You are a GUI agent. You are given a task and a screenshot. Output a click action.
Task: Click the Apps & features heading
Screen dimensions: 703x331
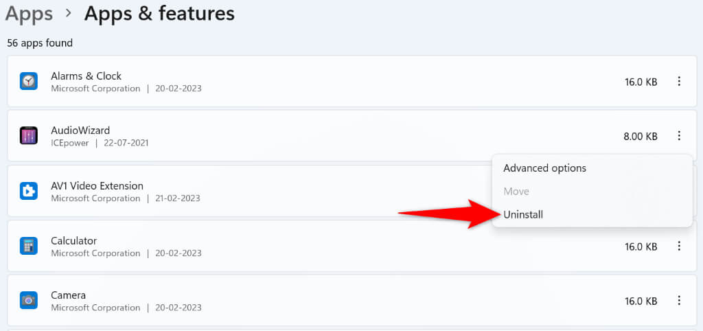[x=159, y=13]
